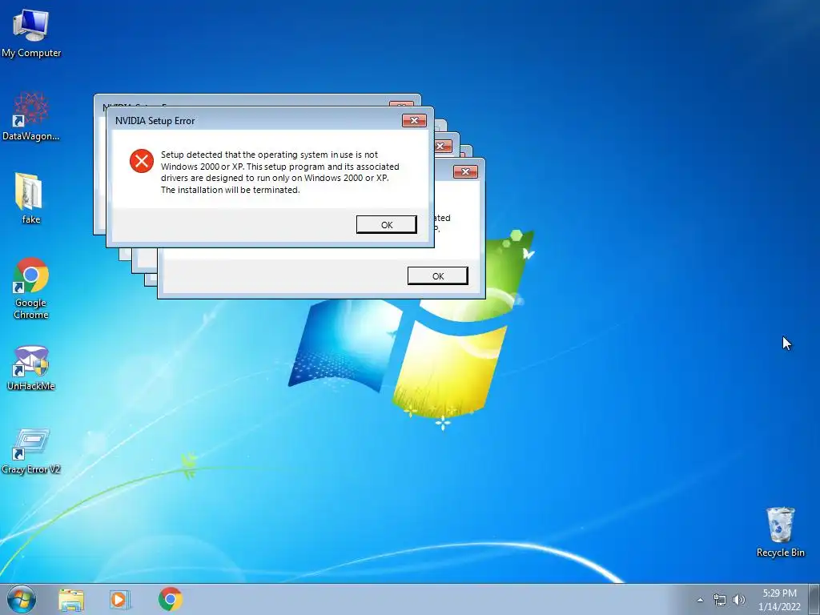The width and height of the screenshot is (820, 615).
Task: Close the second error dialog behind front one
Action: coord(442,146)
